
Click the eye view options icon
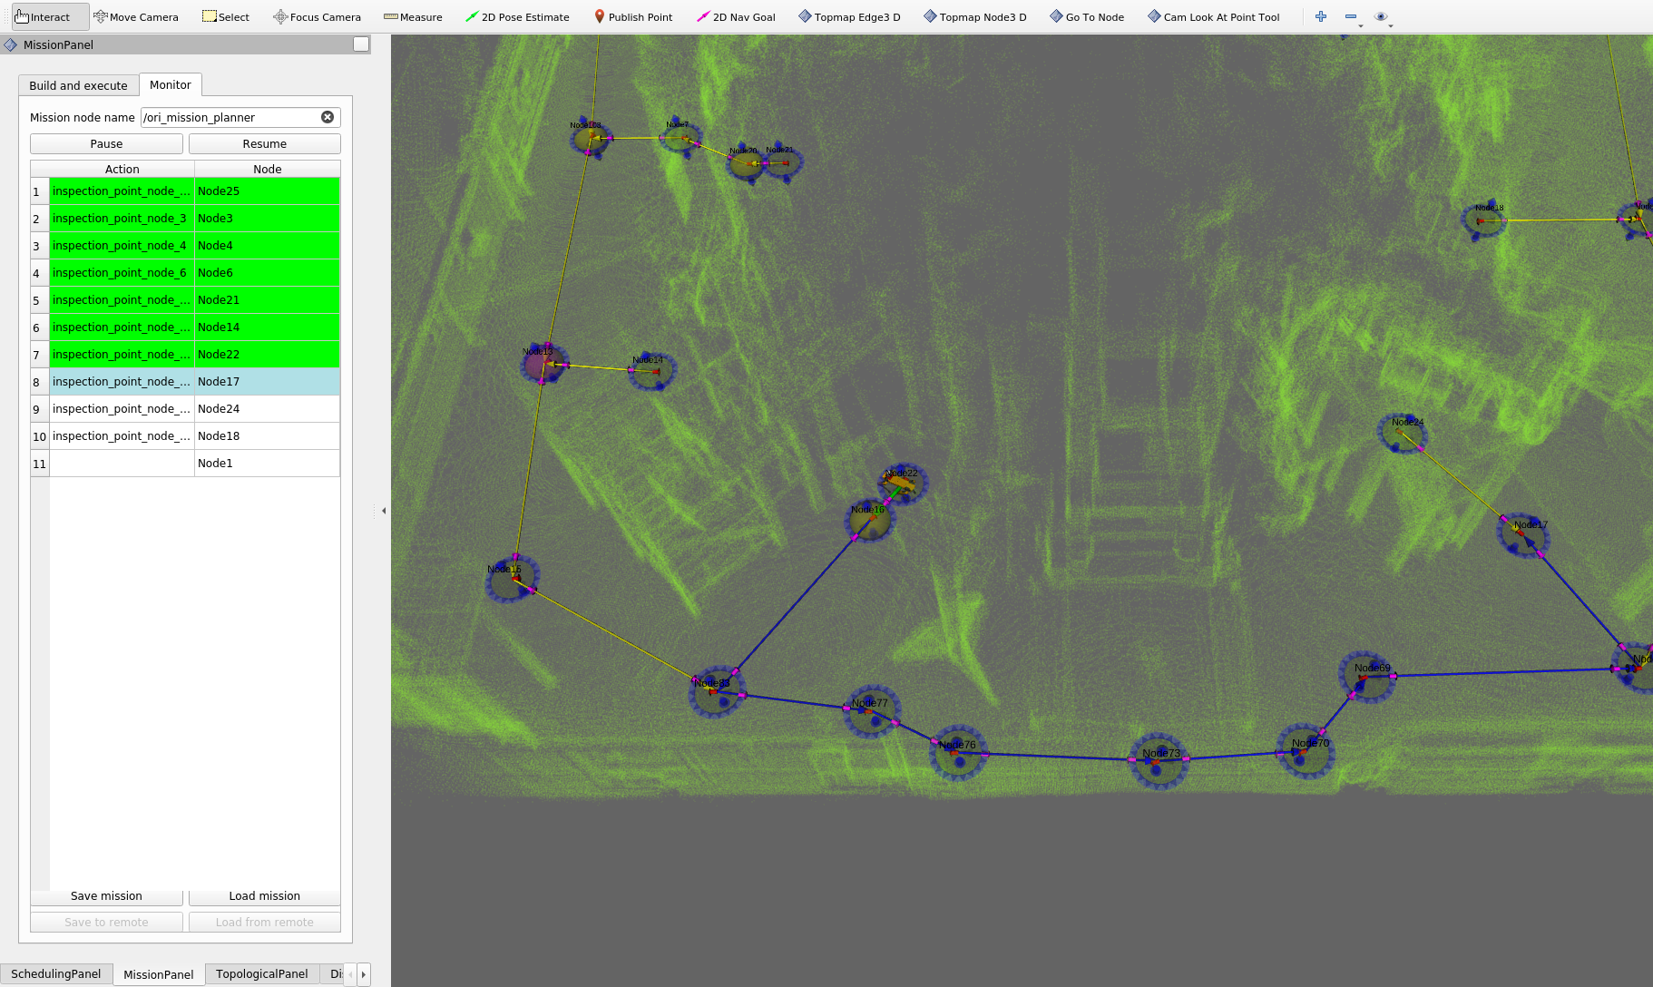[x=1381, y=16]
